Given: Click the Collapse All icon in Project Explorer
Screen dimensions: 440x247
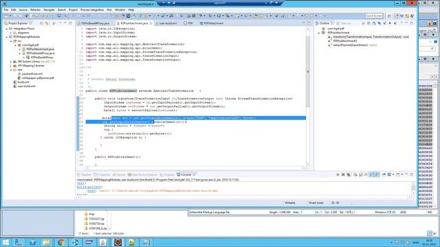Looking at the screenshot, I should pos(41,23).
